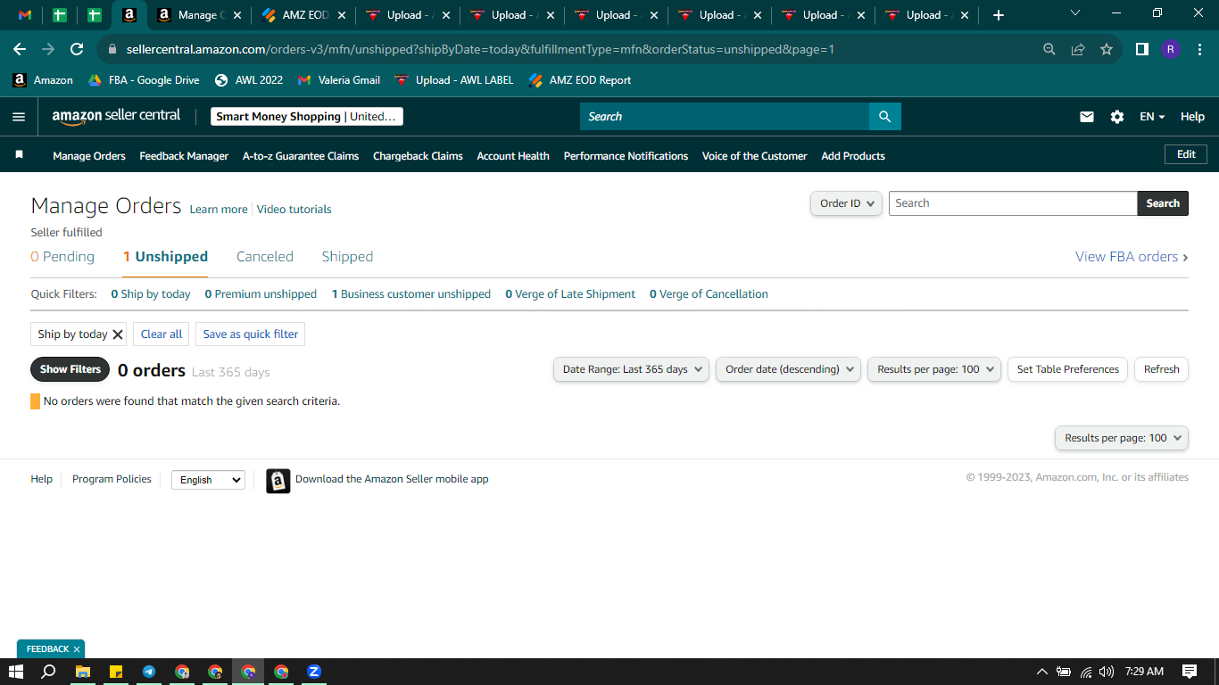Screen dimensions: 1219x685
Task: Apply the Business customer unshipped quick filter
Action: coord(411,294)
